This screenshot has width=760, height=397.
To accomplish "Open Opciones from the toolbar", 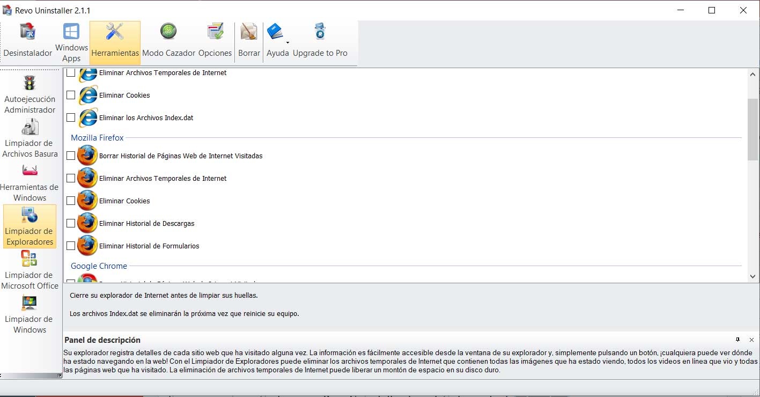I will [215, 42].
